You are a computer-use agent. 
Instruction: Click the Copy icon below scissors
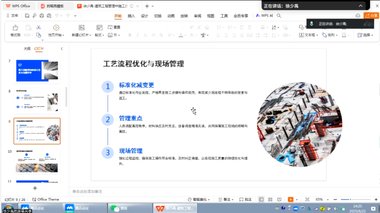pyautogui.click(x=39, y=35)
